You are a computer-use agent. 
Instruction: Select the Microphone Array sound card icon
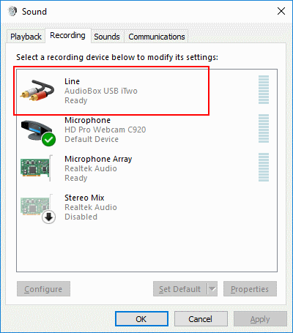(x=37, y=168)
